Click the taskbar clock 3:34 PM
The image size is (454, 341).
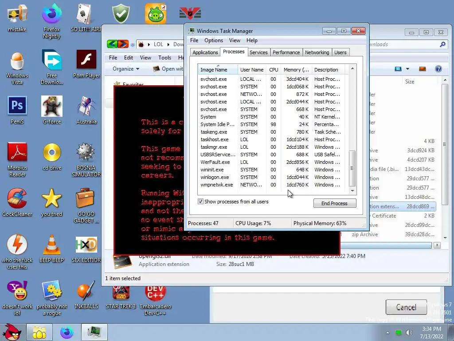click(x=431, y=329)
